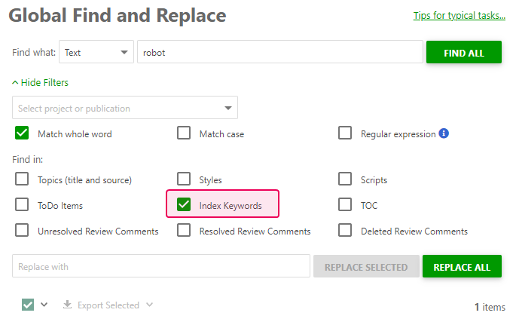This screenshot has width=516, height=328.
Task: Toggle the select-all results checkbox
Action: tap(28, 305)
